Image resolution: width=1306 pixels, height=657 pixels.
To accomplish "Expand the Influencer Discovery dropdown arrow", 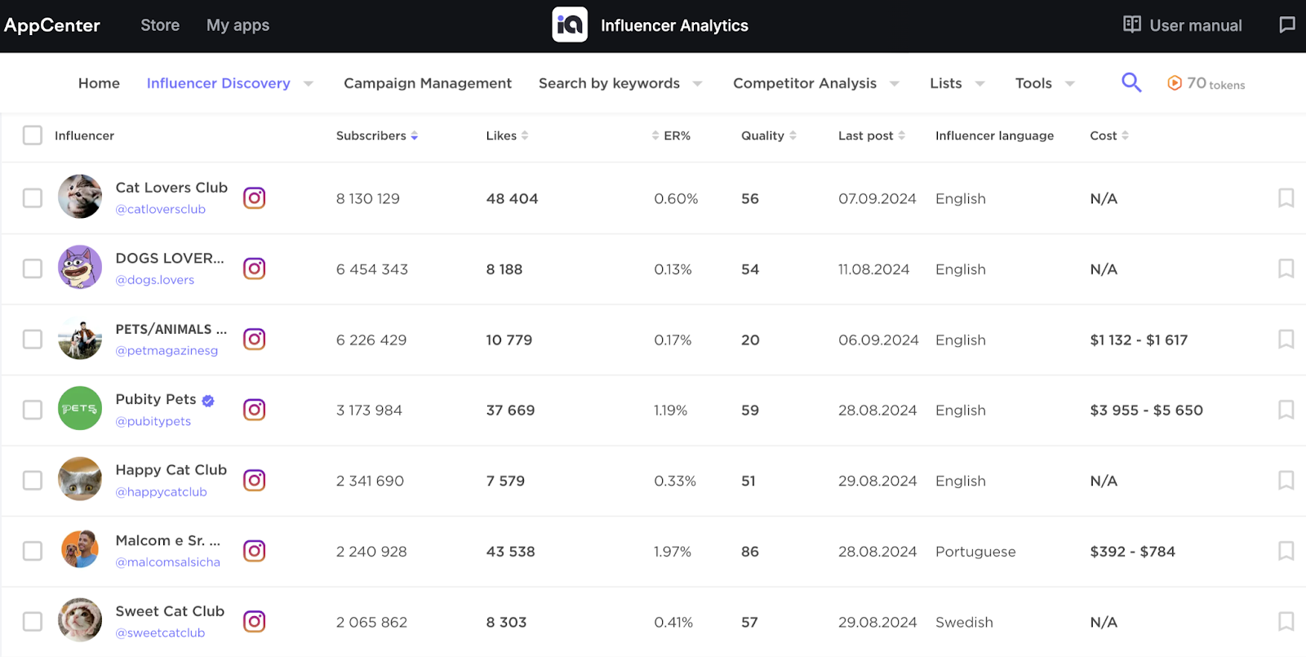I will 309,83.
